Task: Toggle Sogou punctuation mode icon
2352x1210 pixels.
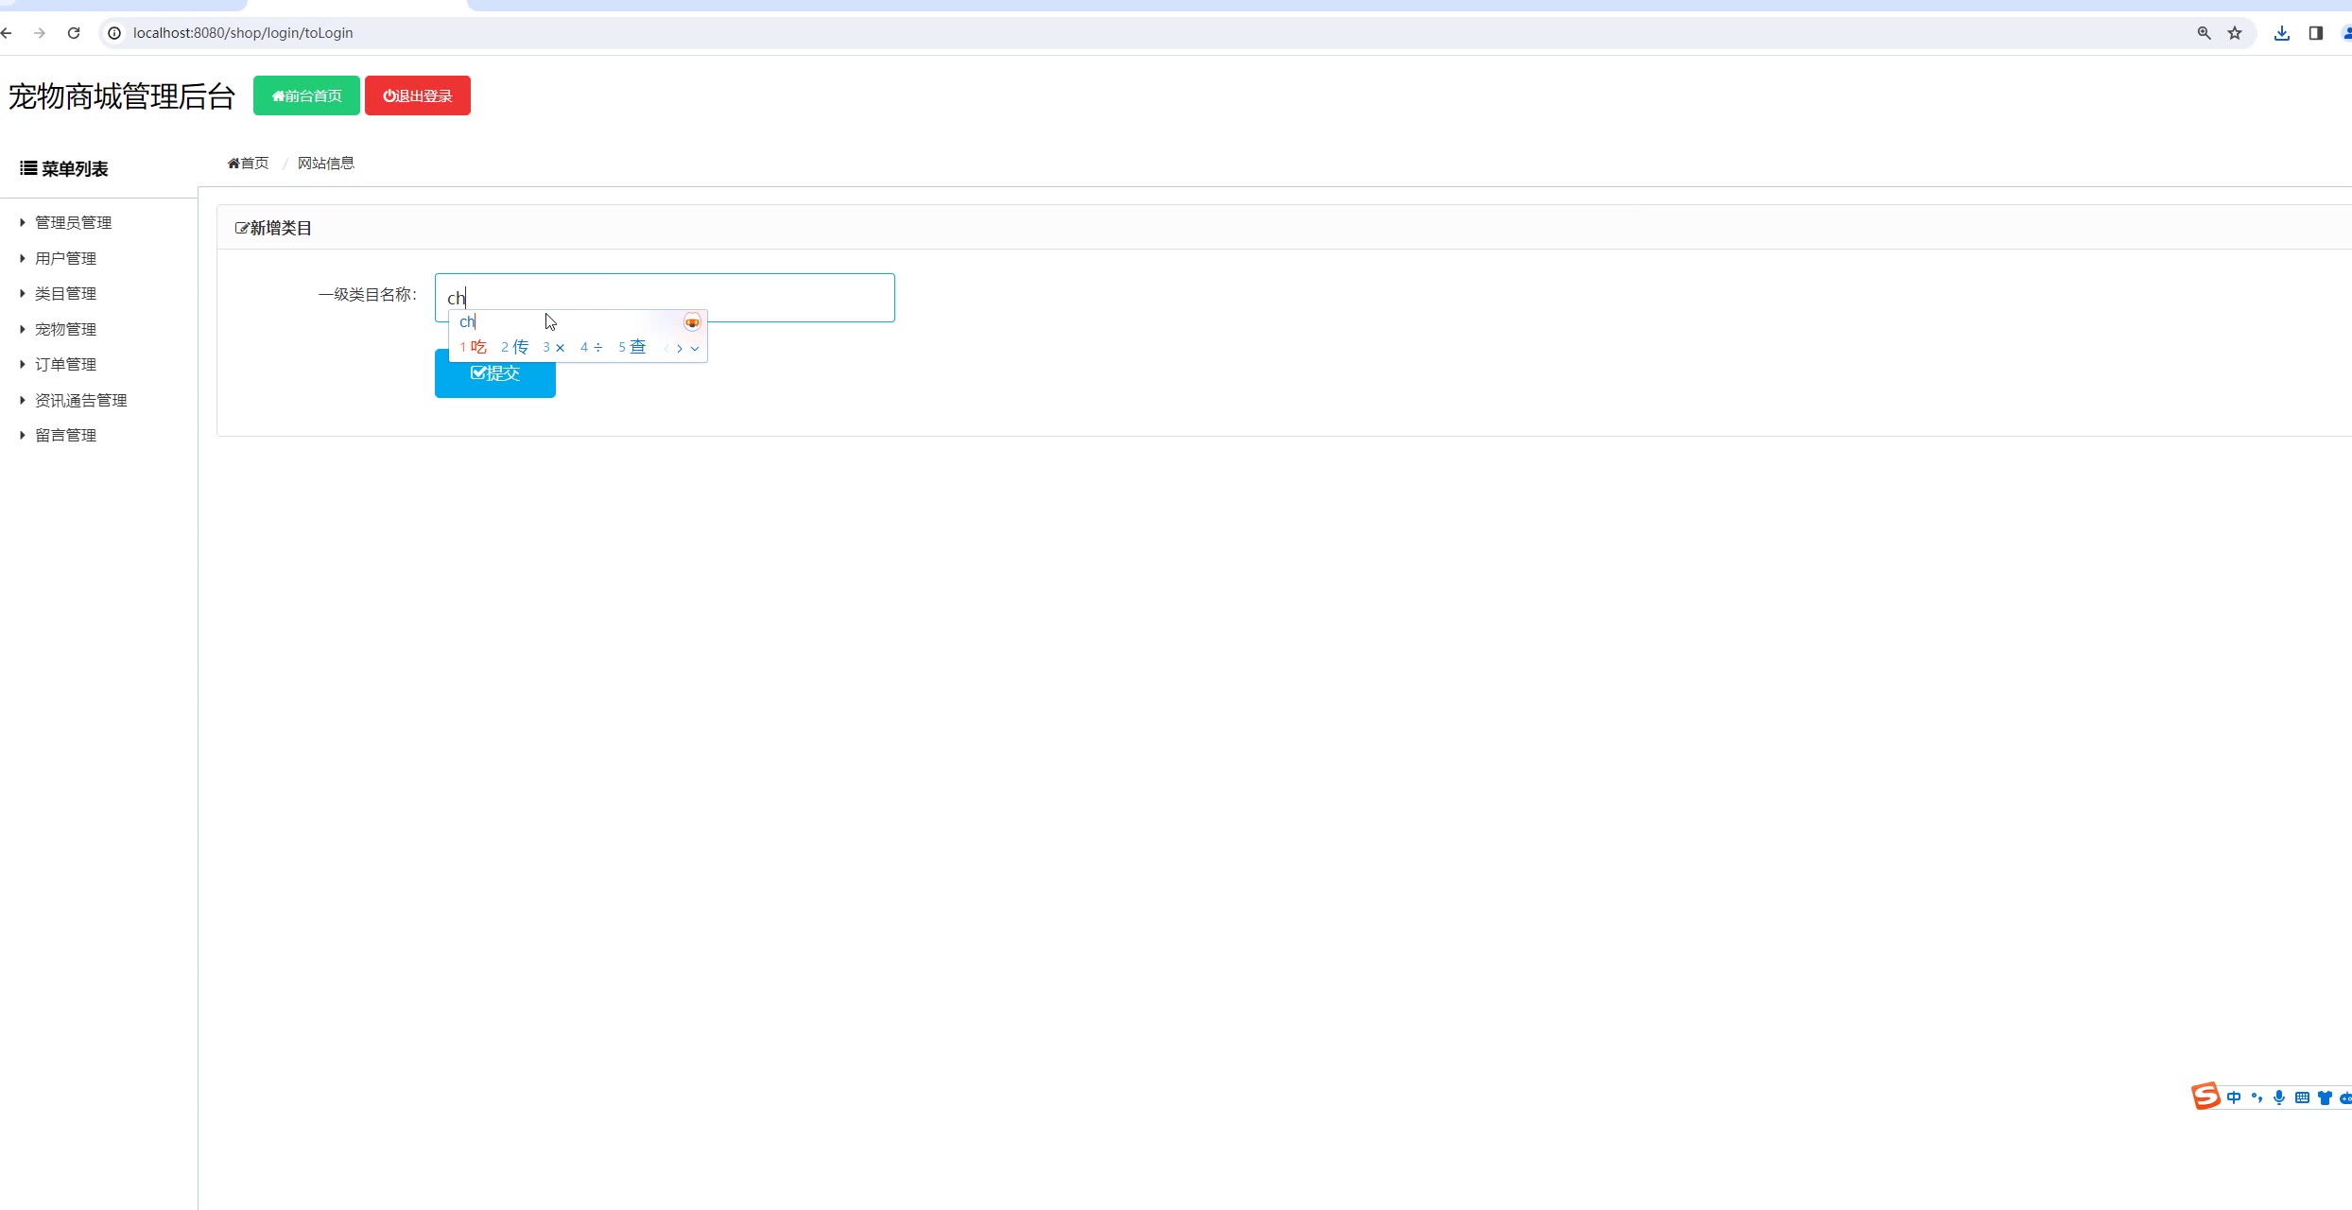Action: pyautogui.click(x=2257, y=1098)
